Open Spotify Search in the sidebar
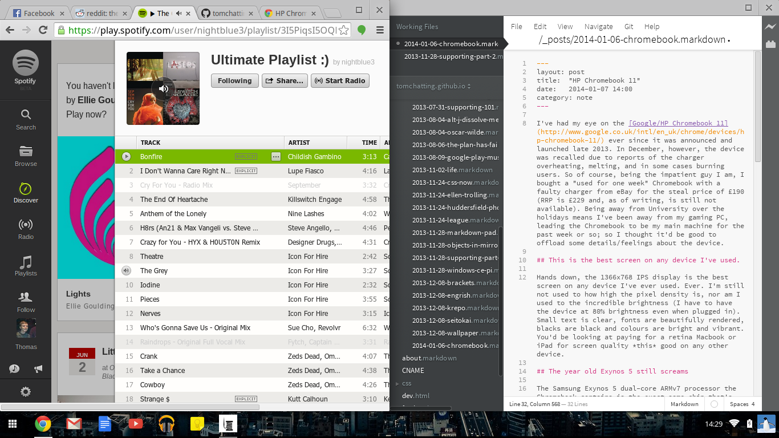 click(x=26, y=119)
